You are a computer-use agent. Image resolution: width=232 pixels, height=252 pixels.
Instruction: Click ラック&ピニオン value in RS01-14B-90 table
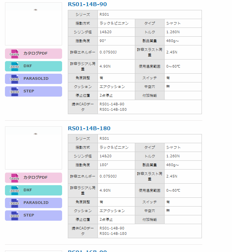click(114, 23)
